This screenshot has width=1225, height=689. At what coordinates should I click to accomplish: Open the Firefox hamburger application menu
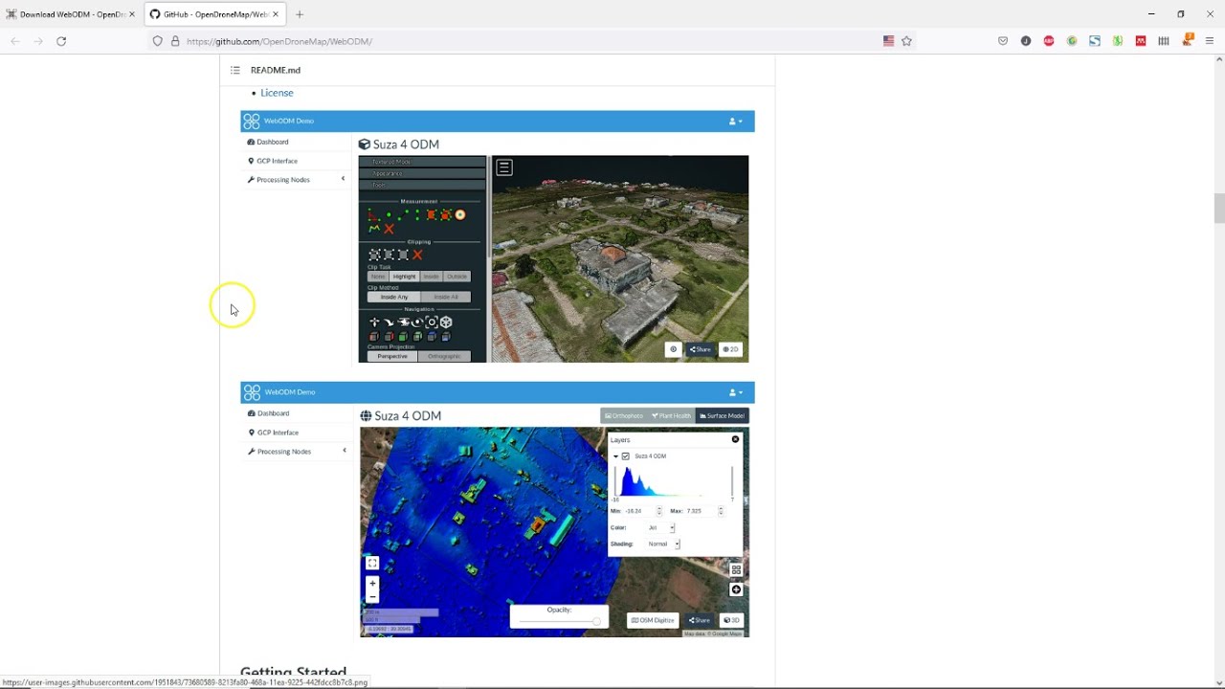point(1209,41)
